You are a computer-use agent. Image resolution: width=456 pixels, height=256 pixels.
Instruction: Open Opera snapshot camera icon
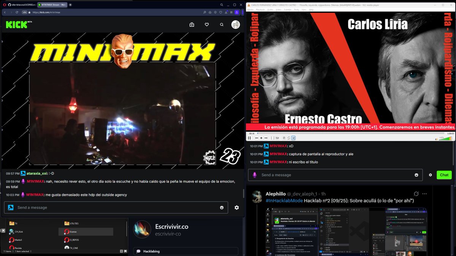[210, 12]
